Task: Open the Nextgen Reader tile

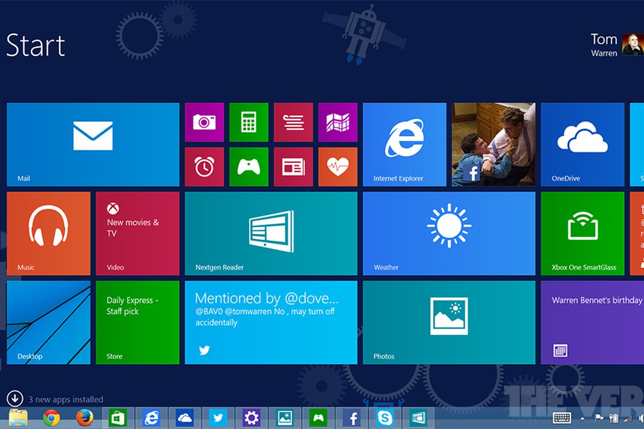Action: tap(271, 233)
